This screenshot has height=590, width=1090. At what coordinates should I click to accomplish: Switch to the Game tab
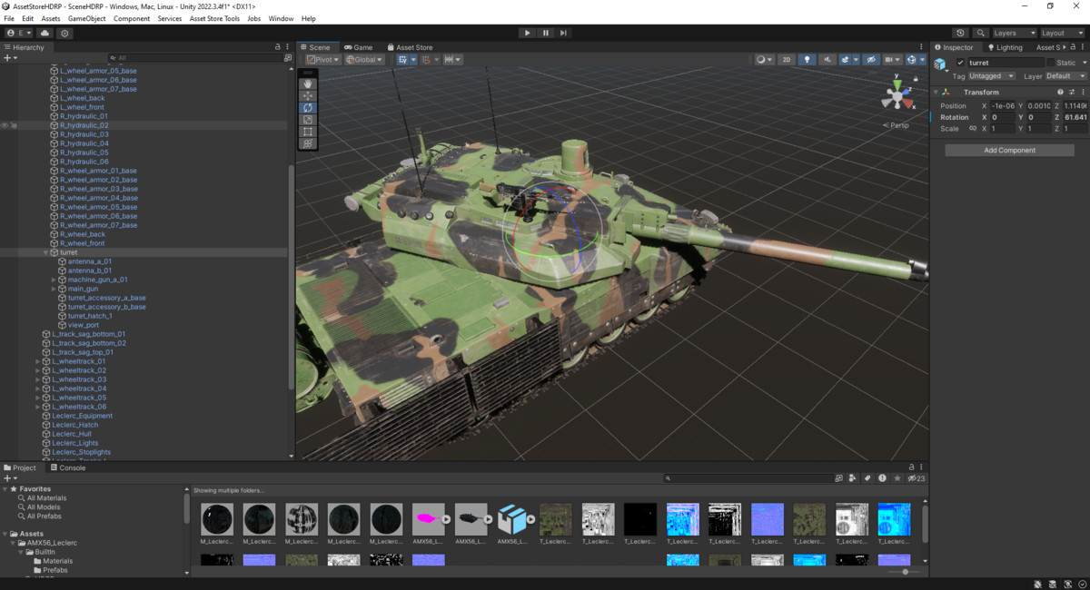359,47
